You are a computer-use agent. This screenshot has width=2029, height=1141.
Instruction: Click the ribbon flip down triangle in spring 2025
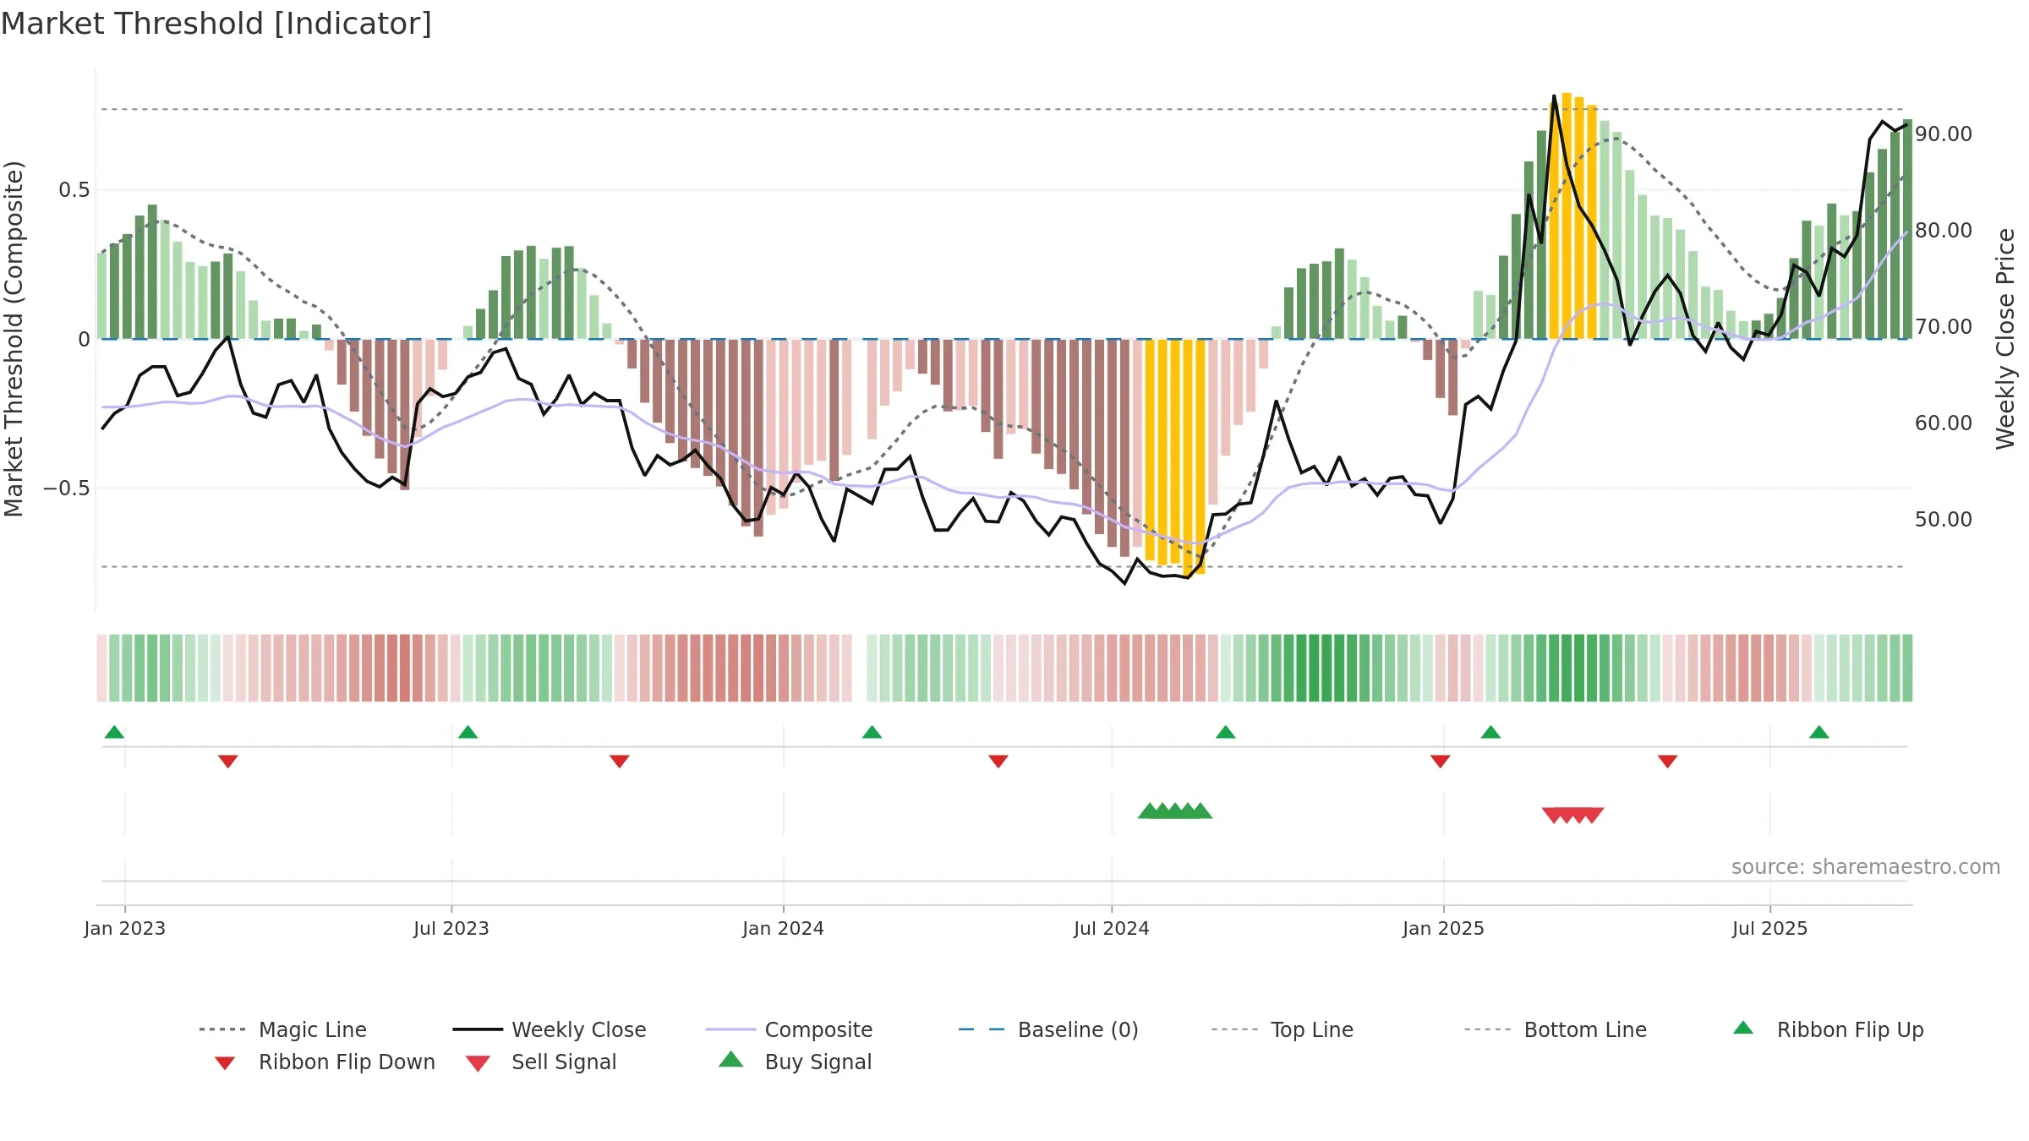pos(1667,761)
